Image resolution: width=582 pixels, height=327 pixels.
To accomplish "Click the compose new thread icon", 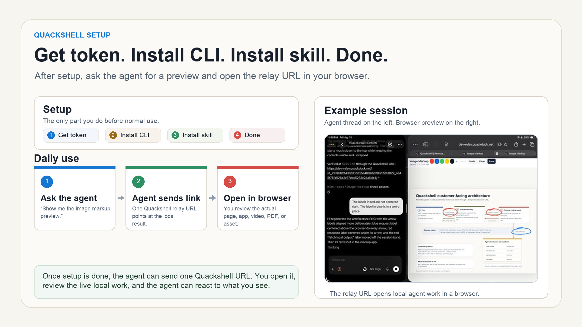I will (x=390, y=144).
